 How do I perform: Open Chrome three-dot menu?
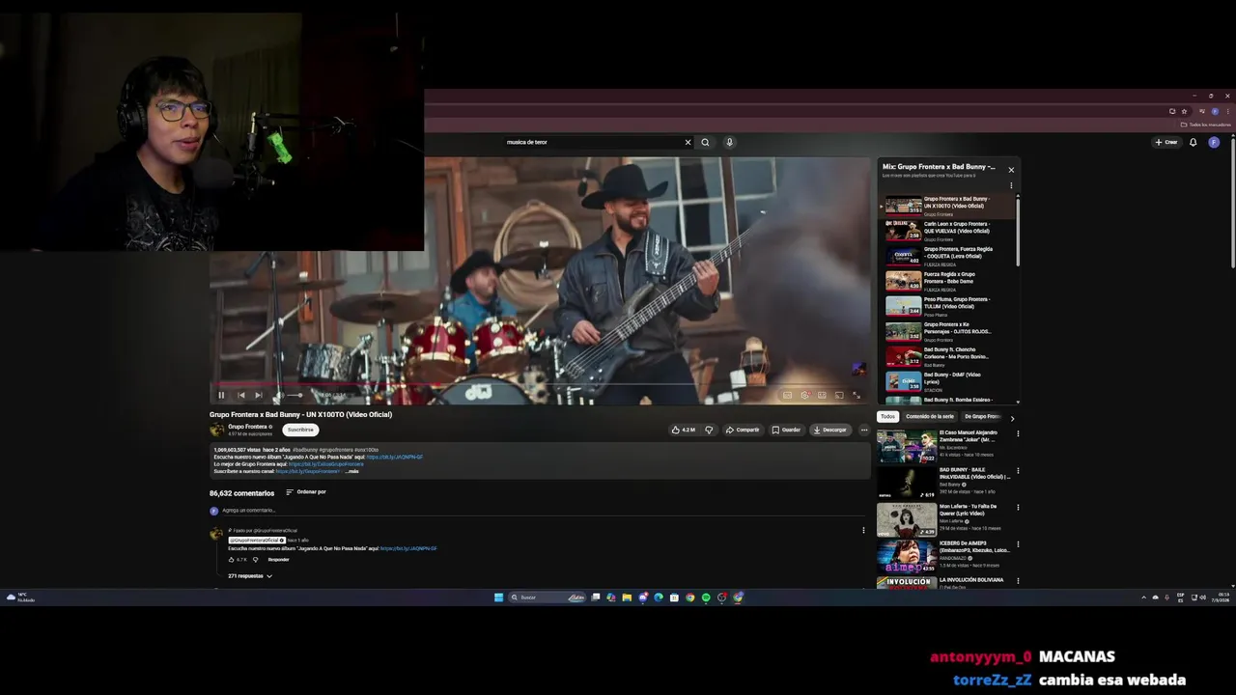(x=1227, y=111)
